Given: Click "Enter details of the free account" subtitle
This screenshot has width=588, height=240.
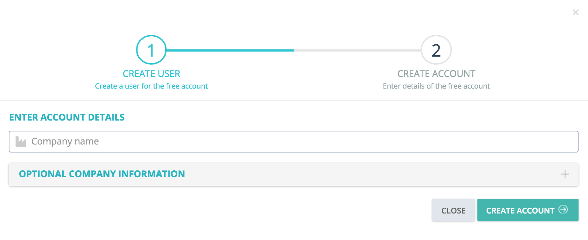Looking at the screenshot, I should pos(436,86).
